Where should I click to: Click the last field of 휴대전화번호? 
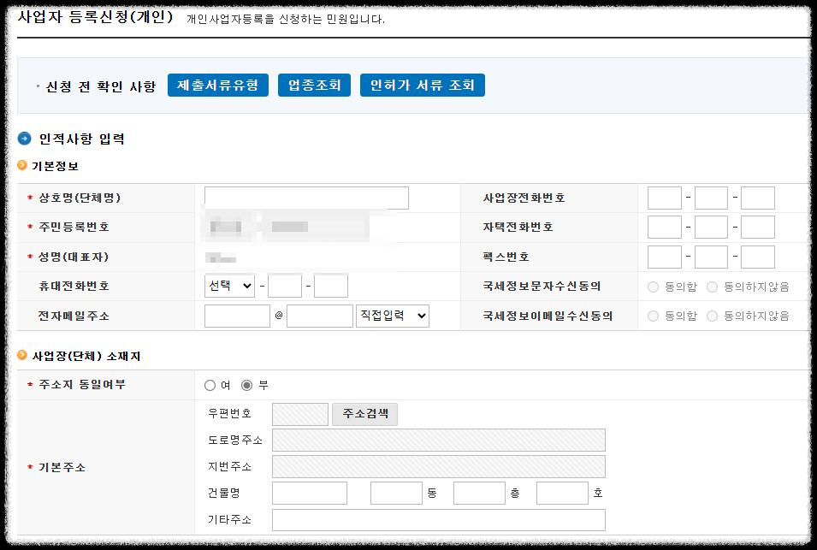tap(331, 286)
